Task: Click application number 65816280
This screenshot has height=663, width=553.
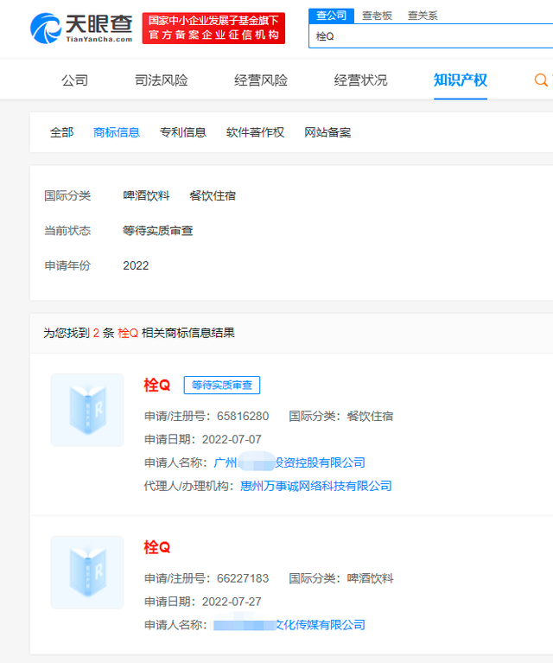Action: click(243, 416)
